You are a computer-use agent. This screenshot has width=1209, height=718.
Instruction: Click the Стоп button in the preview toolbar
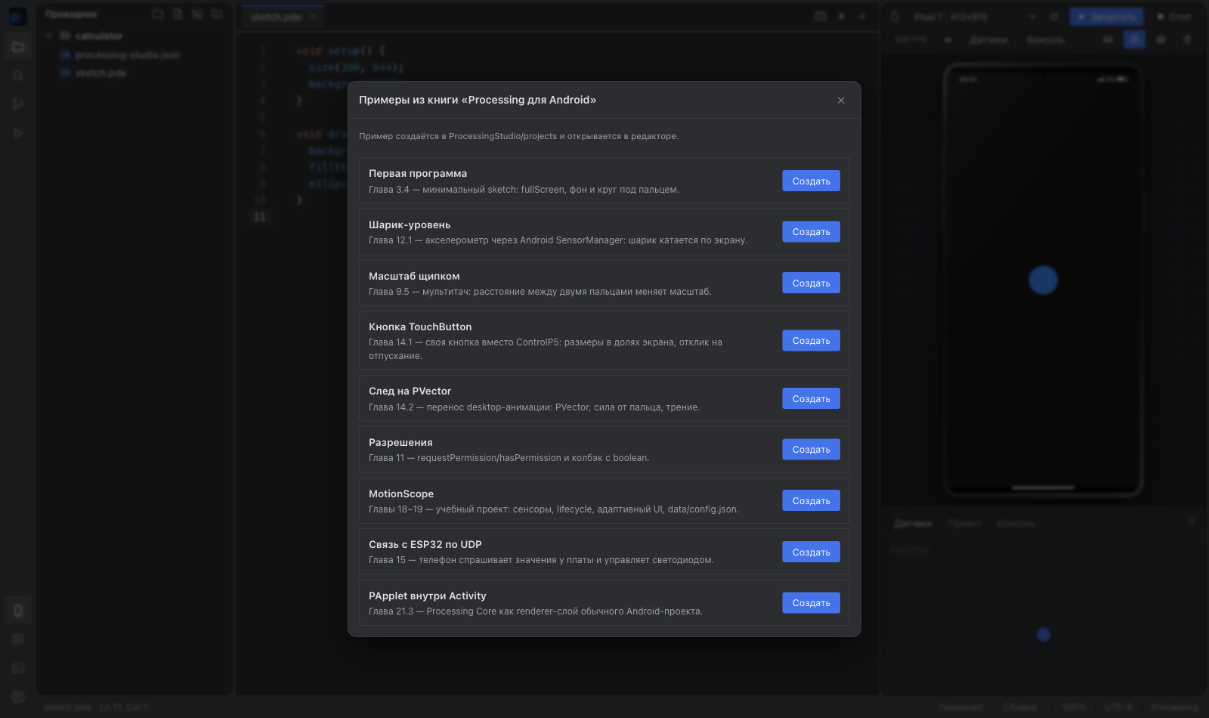click(x=1174, y=17)
